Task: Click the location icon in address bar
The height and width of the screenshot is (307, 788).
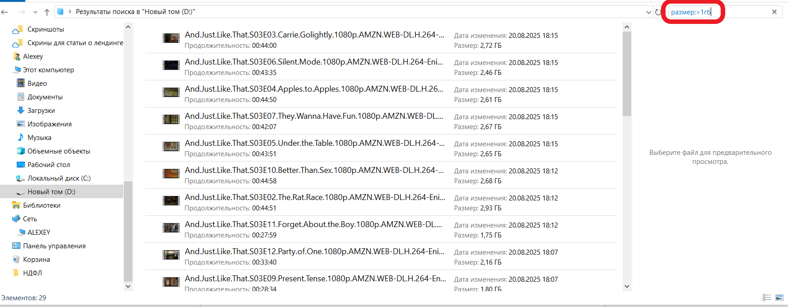Action: pos(61,12)
